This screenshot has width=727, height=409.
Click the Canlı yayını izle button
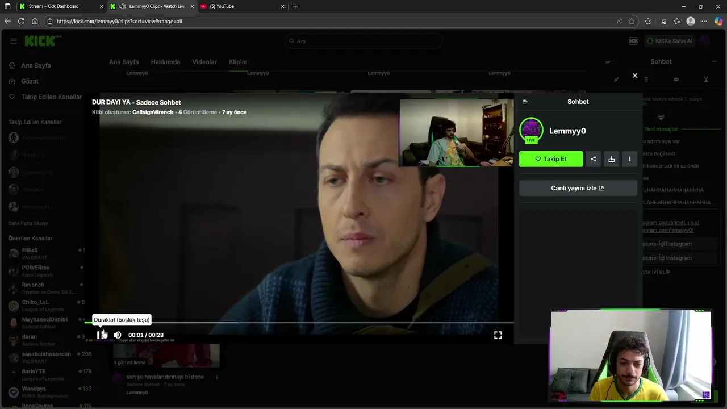click(578, 188)
